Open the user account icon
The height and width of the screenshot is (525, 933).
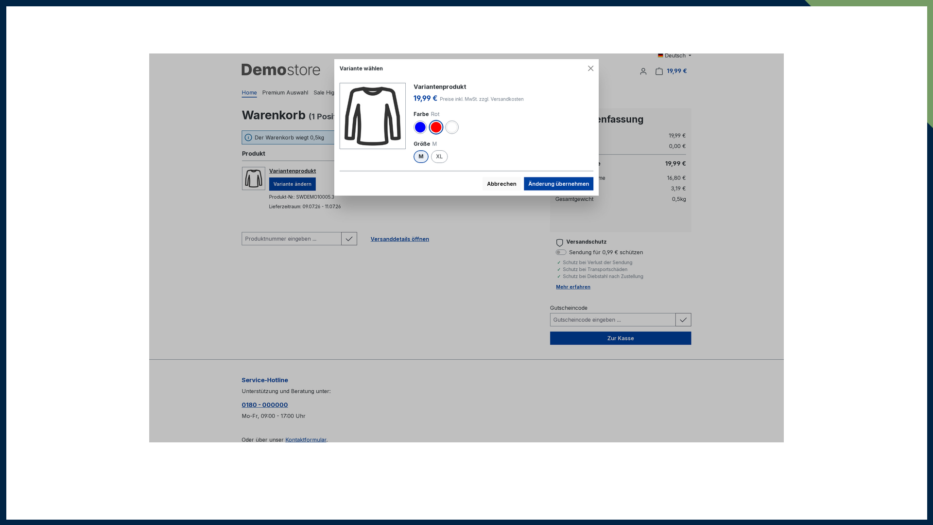pyautogui.click(x=643, y=71)
